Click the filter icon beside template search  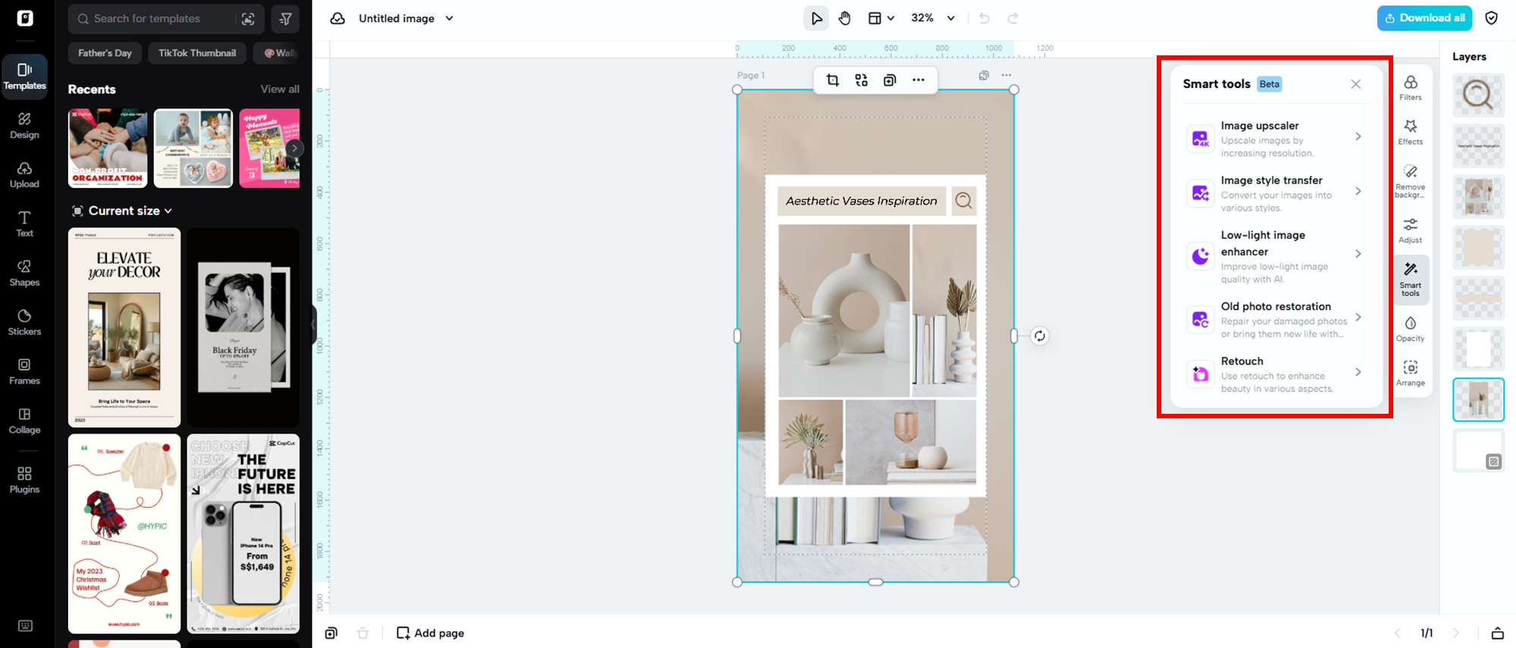286,19
